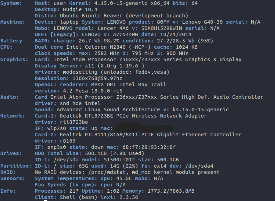Click the Network section label
The height and width of the screenshot is (201, 275).
(13, 116)
